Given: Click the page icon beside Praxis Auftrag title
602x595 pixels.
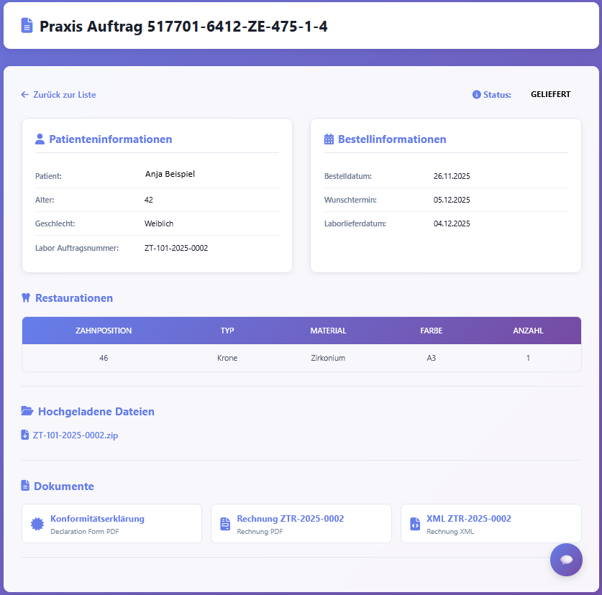Looking at the screenshot, I should click(27, 25).
